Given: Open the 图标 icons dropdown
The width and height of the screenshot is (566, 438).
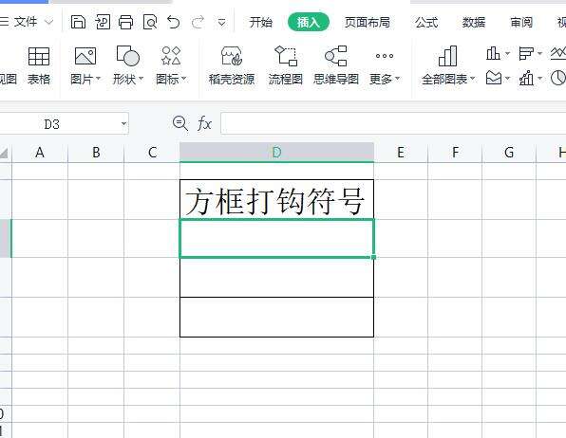Looking at the screenshot, I should click(x=171, y=65).
